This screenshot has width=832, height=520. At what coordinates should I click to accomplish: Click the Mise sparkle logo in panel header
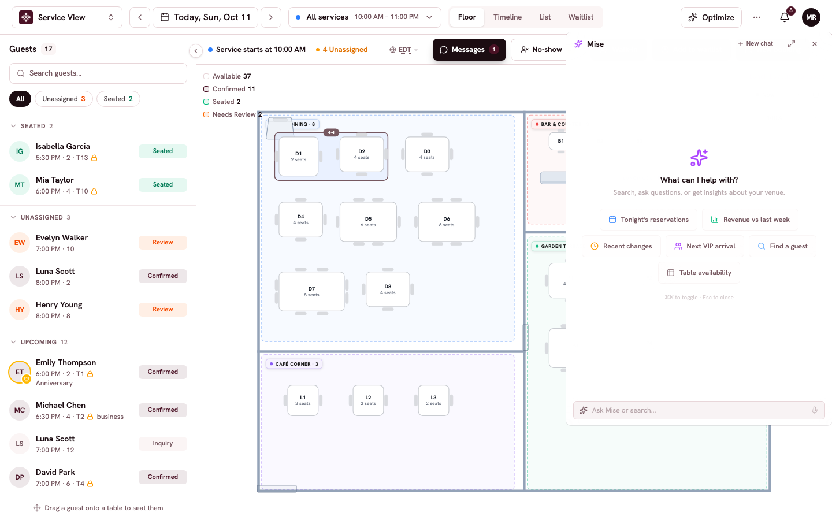[x=578, y=44]
